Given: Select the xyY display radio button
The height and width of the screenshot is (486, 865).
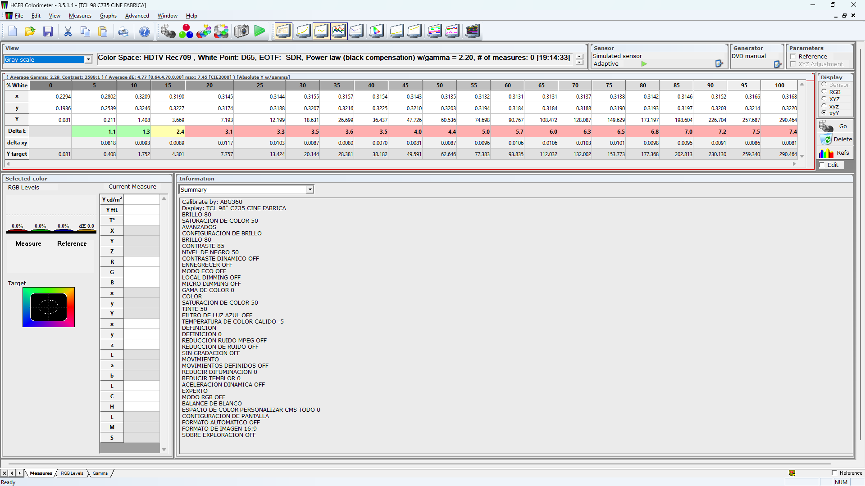Looking at the screenshot, I should click(824, 113).
